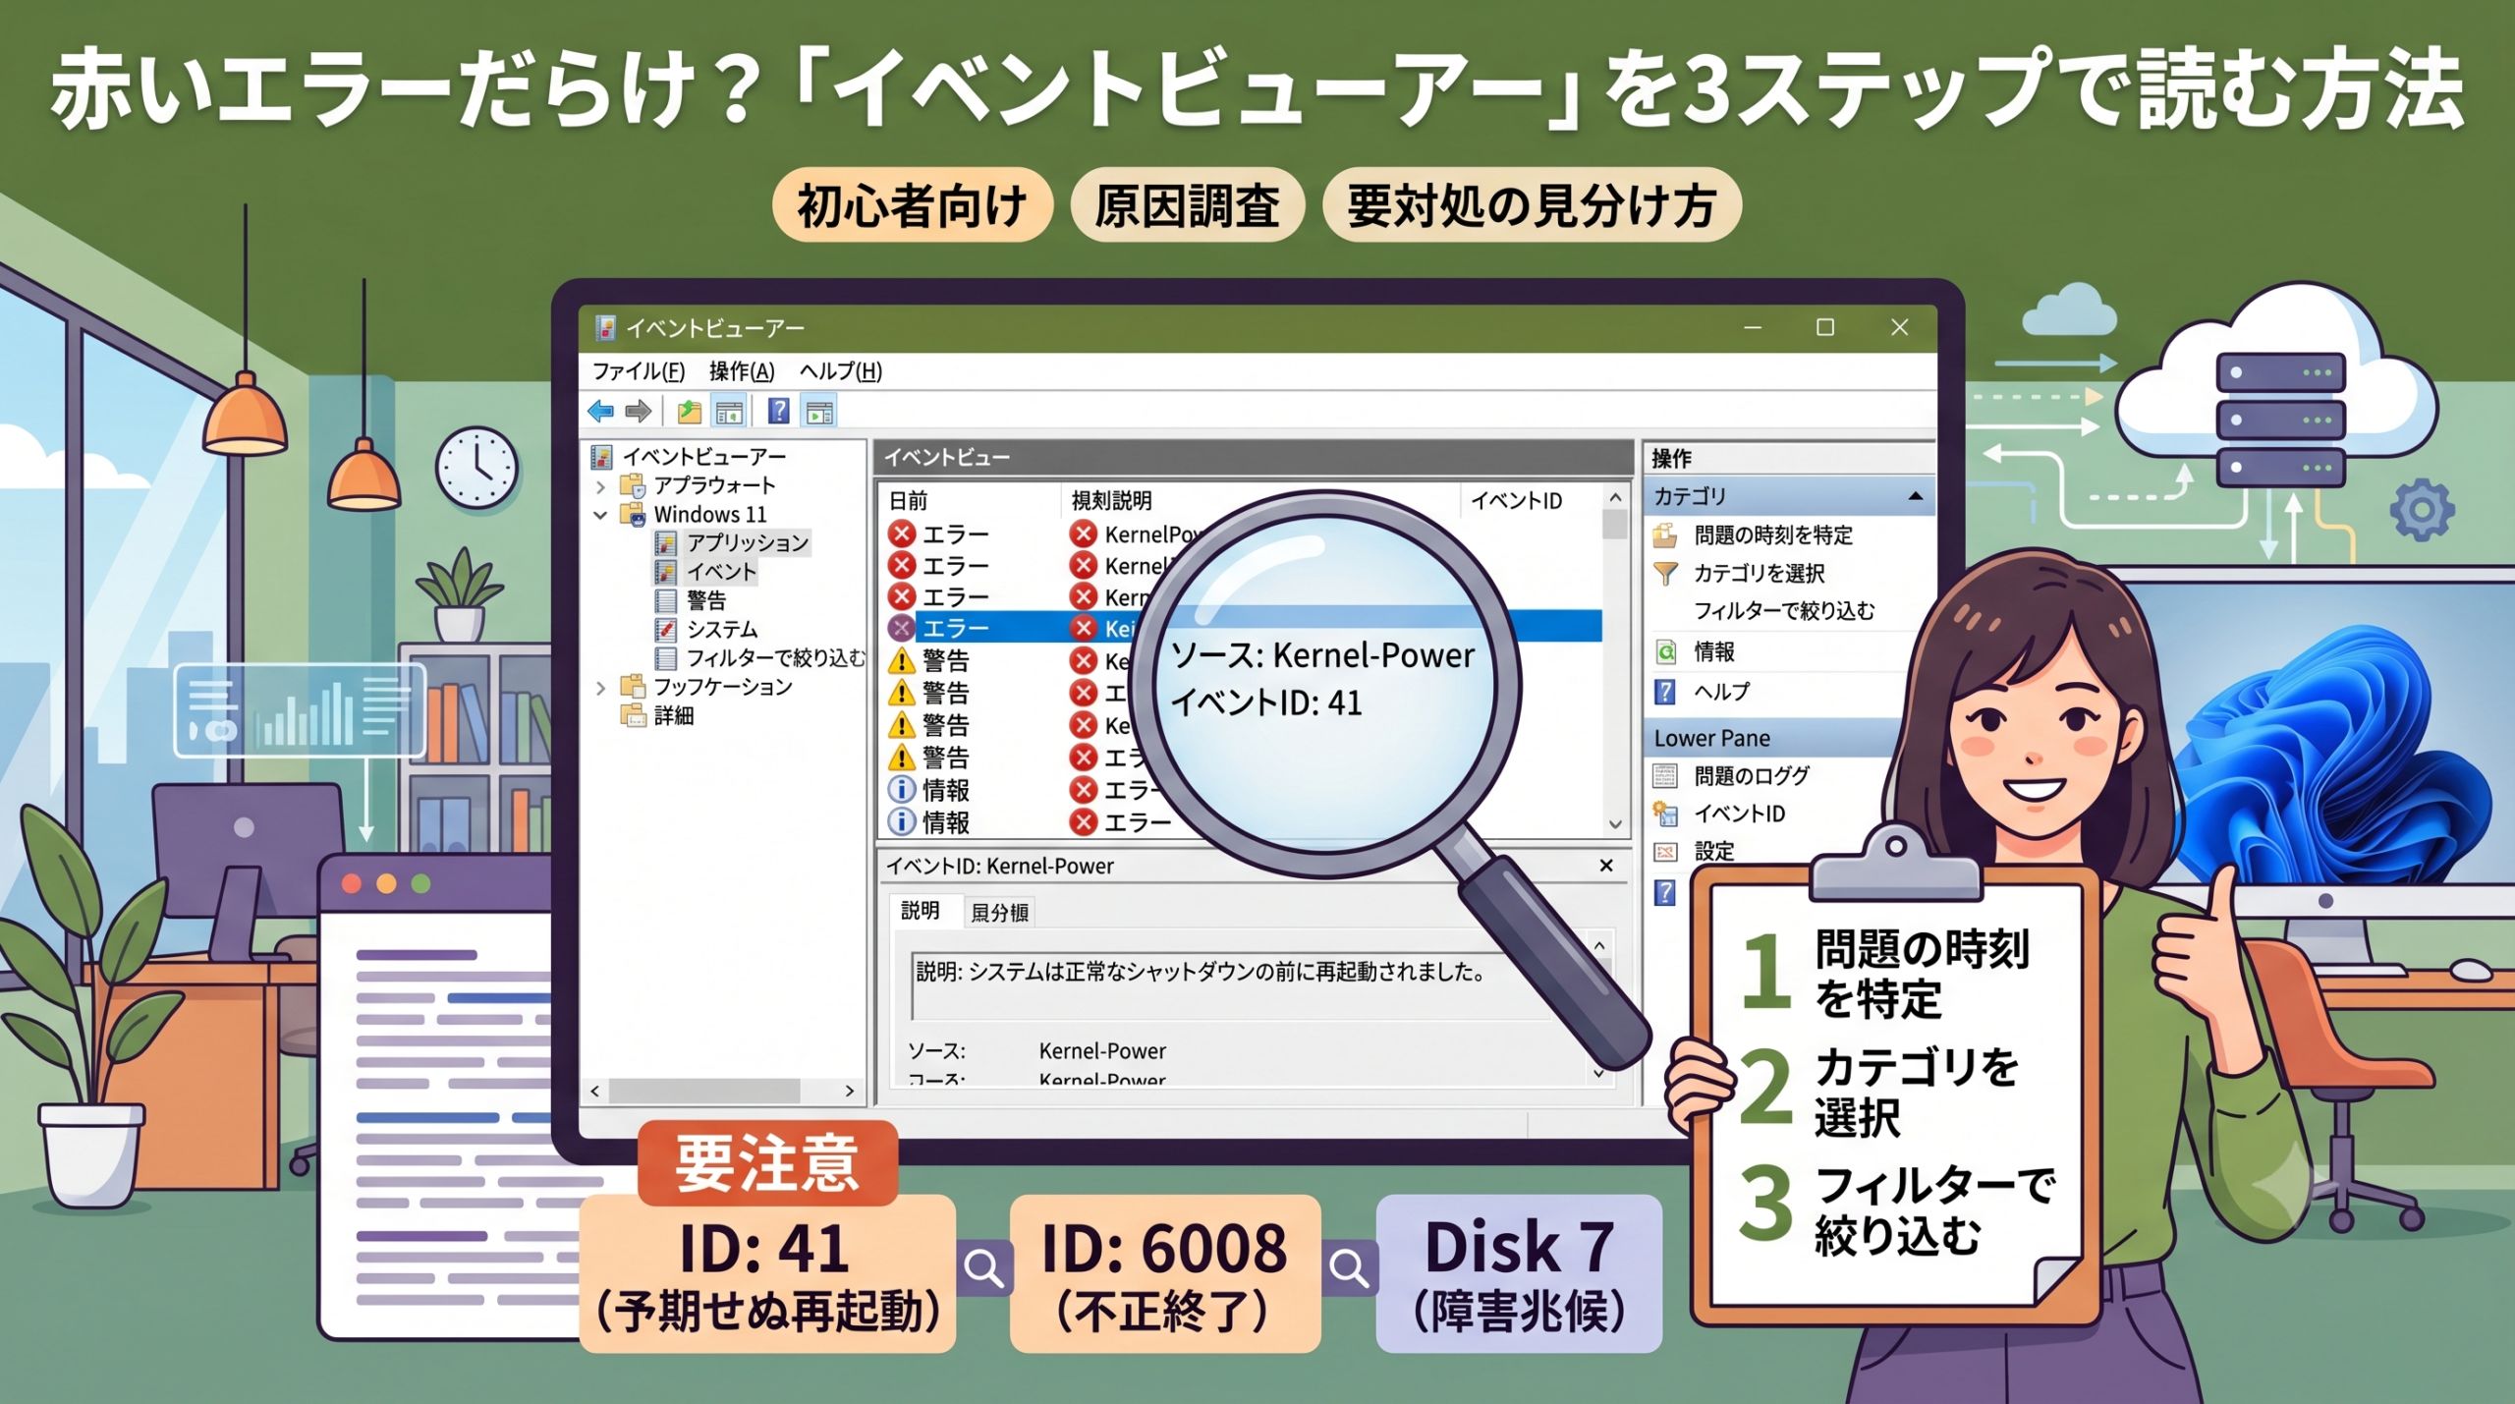
Task: Click the blue Back arrow toolbar icon
Action: point(601,411)
